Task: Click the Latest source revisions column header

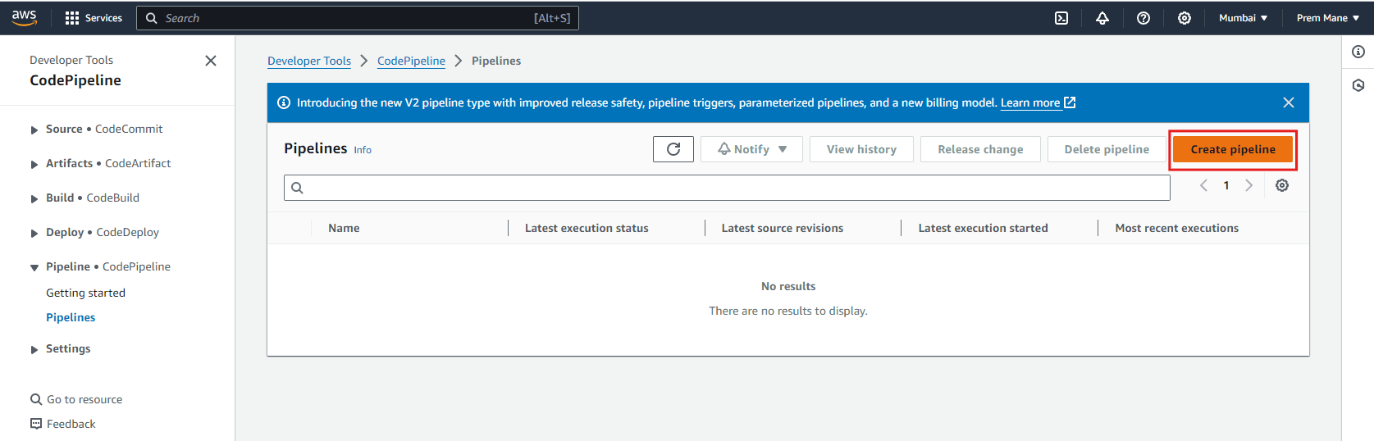Action: click(x=783, y=228)
